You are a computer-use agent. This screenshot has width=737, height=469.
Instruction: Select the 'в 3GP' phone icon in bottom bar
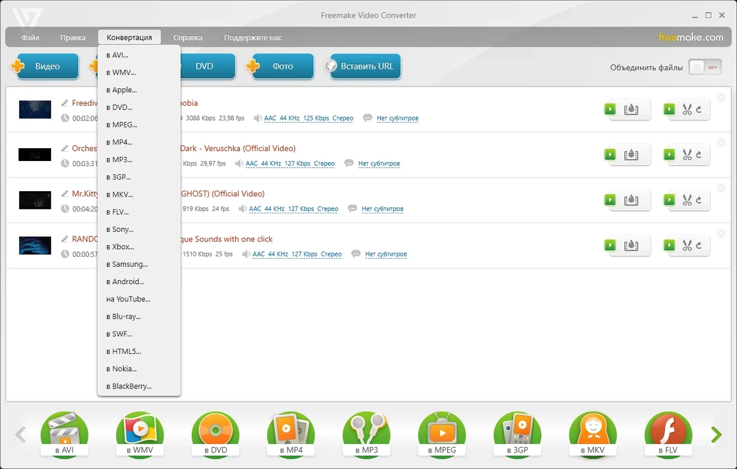(x=518, y=435)
